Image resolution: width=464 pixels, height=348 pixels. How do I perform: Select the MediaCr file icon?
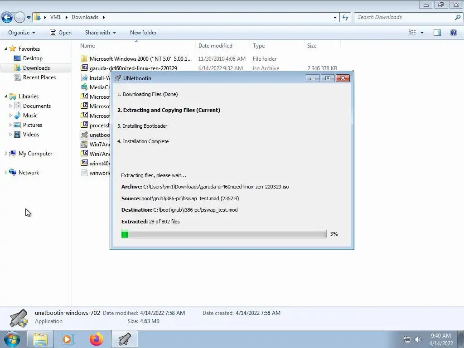[84, 87]
